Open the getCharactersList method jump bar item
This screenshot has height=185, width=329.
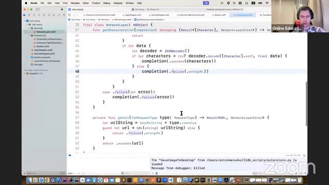150,20
